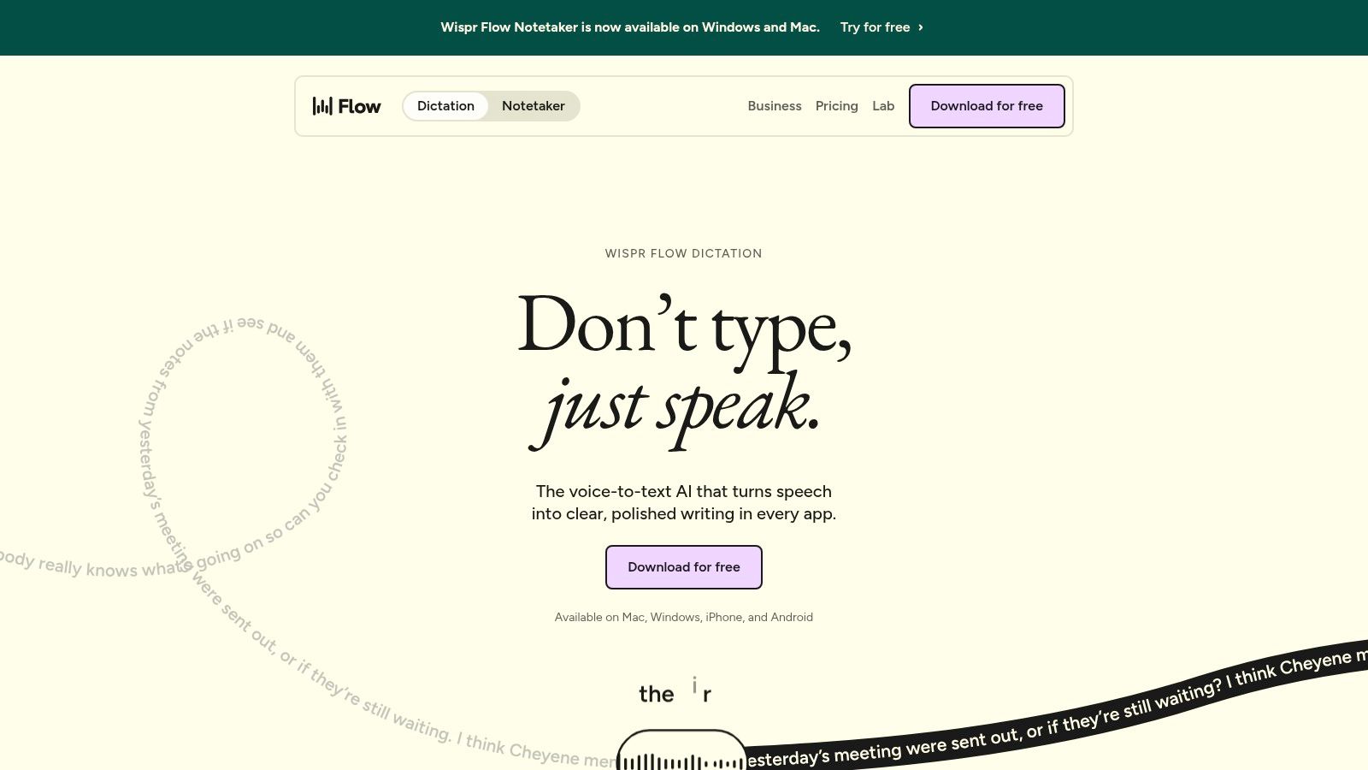
Task: Click the Flow wordmark in the navbar
Action: point(359,107)
